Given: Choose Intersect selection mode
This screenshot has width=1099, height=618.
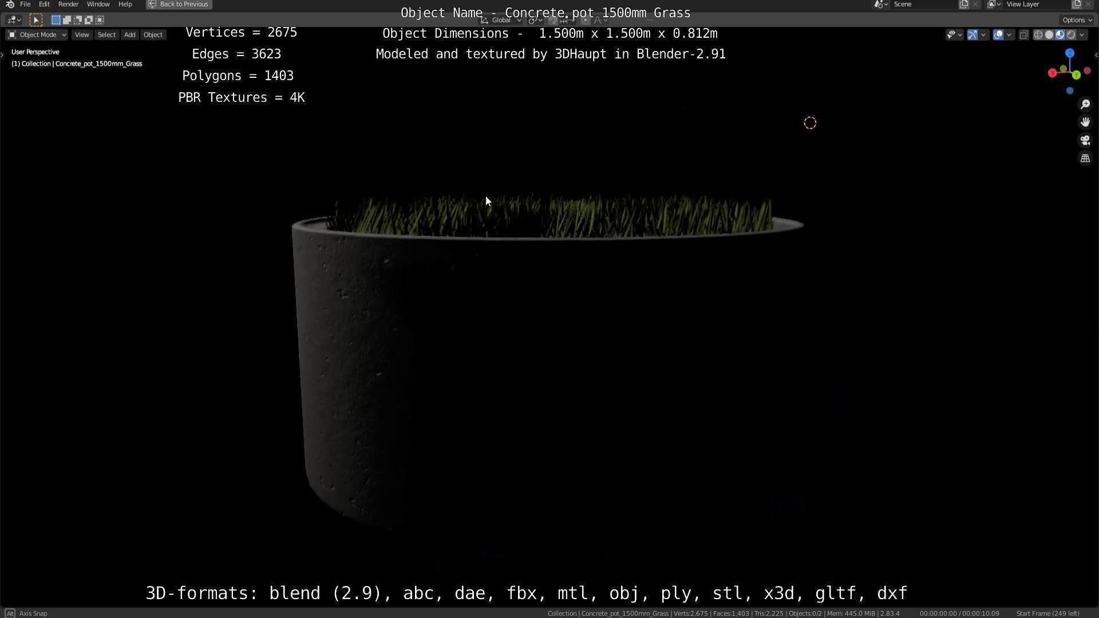Looking at the screenshot, I should 100,20.
